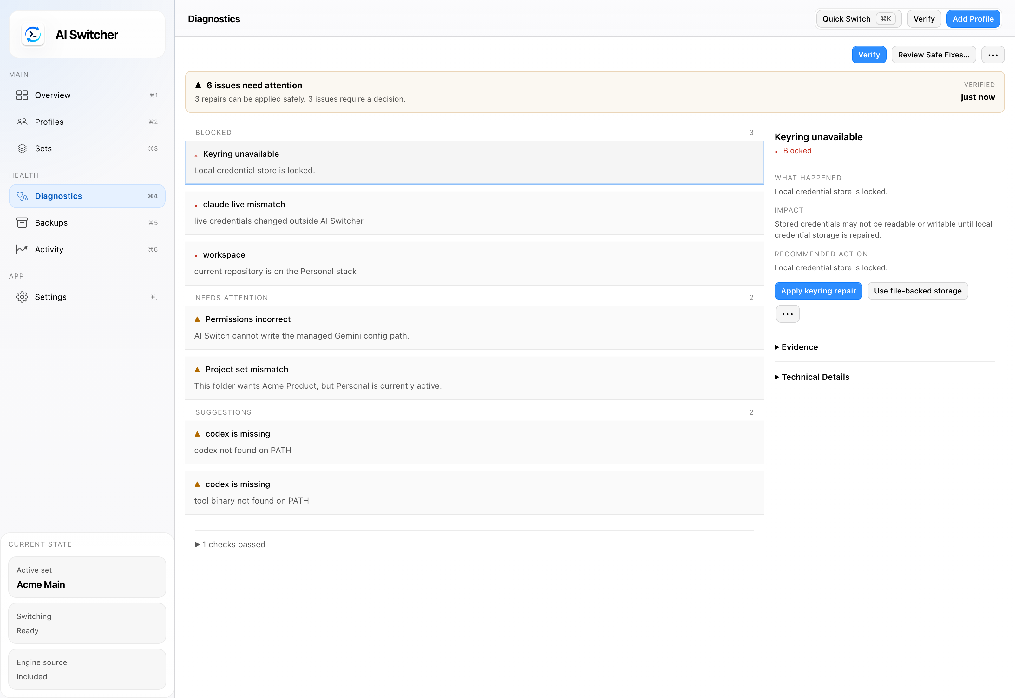Expand the Technical Details section
Viewport: 1015px width, 698px height.
coord(812,377)
